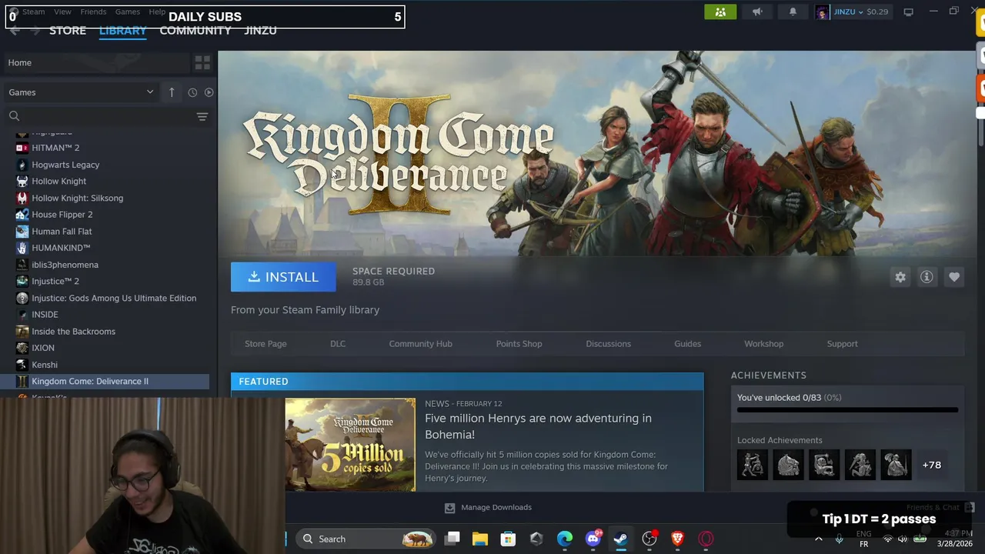Click the library search input field
The height and width of the screenshot is (554, 985).
click(108, 116)
